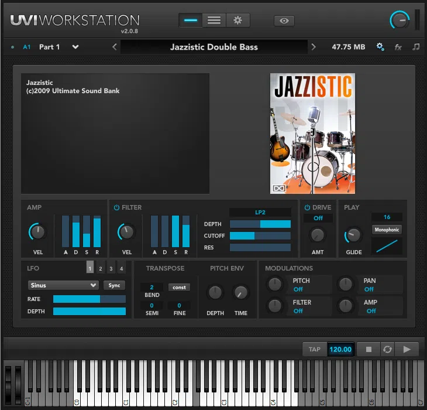Change the FINE transpose value
The height and width of the screenshot is (410, 427).
pyautogui.click(x=179, y=305)
